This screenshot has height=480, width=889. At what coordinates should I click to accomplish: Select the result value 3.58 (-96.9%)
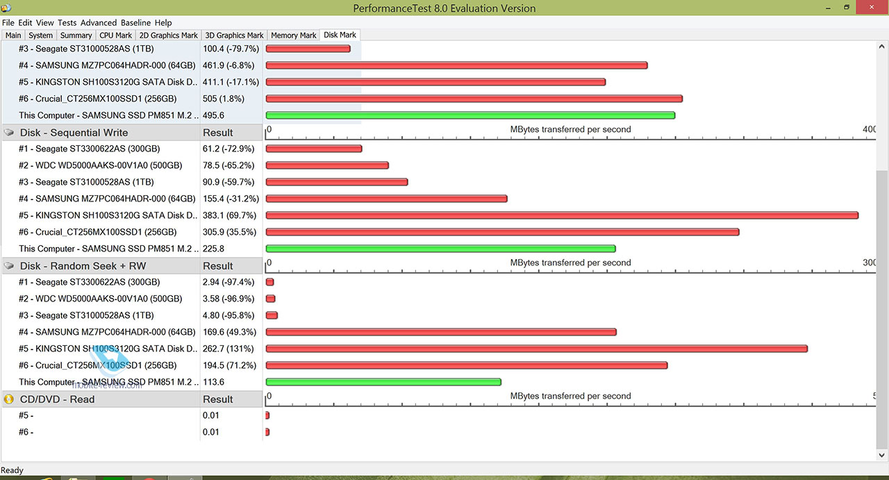coord(229,299)
